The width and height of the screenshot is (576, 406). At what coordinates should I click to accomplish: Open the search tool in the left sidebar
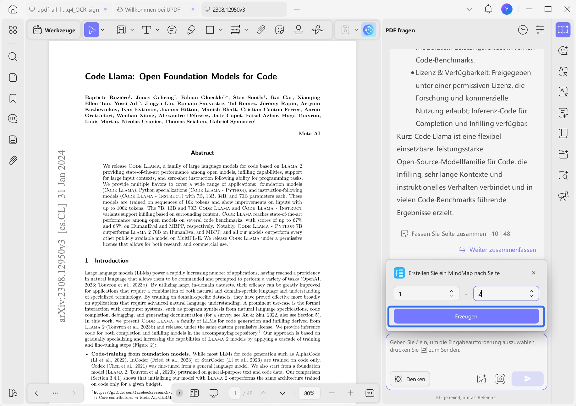click(13, 57)
